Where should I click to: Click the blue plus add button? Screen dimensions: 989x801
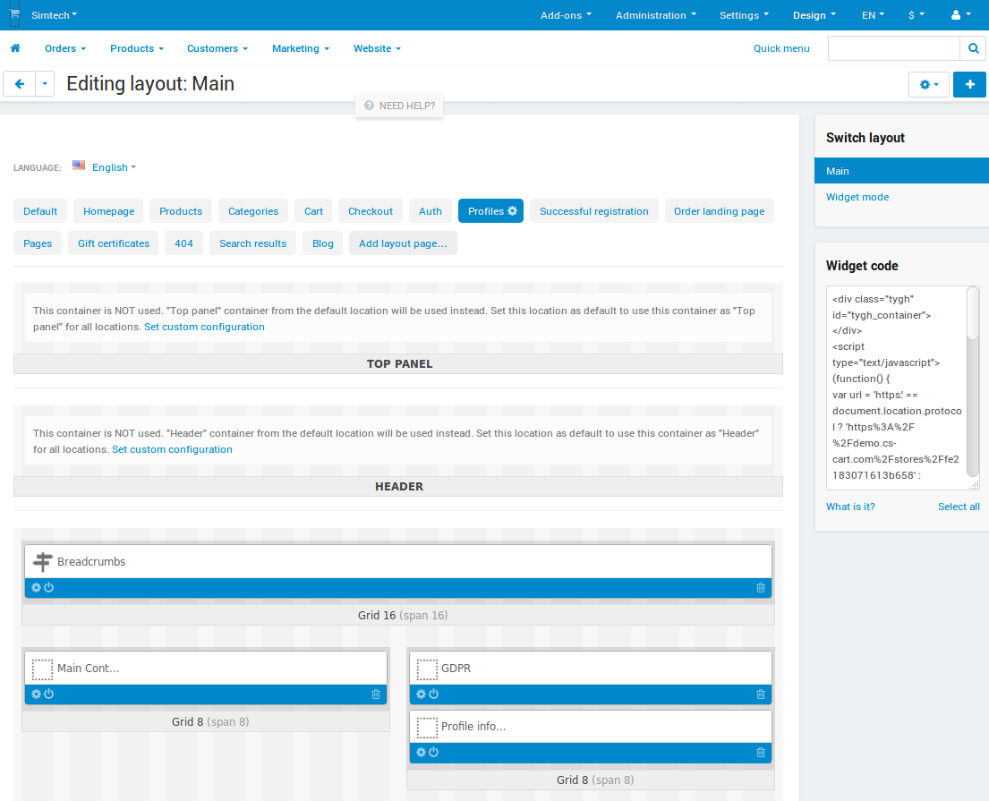click(x=969, y=84)
